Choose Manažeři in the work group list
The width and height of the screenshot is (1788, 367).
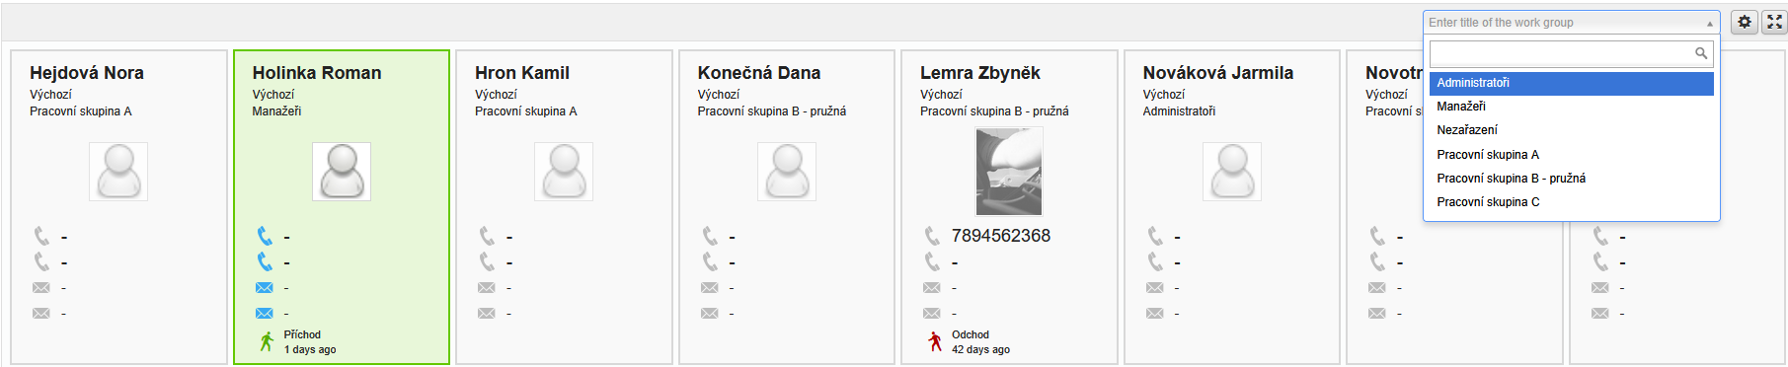(1571, 107)
